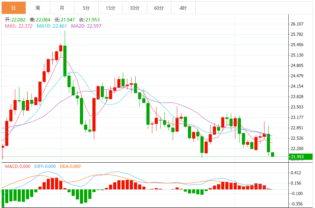Click the 23.828 price axis label
This screenshot has height=208, width=315.
pos(297,97)
